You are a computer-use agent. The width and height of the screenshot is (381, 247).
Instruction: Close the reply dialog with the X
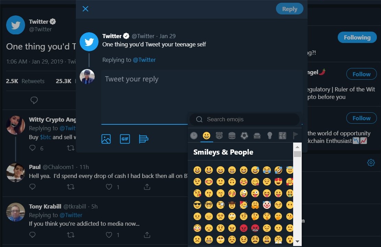point(85,9)
